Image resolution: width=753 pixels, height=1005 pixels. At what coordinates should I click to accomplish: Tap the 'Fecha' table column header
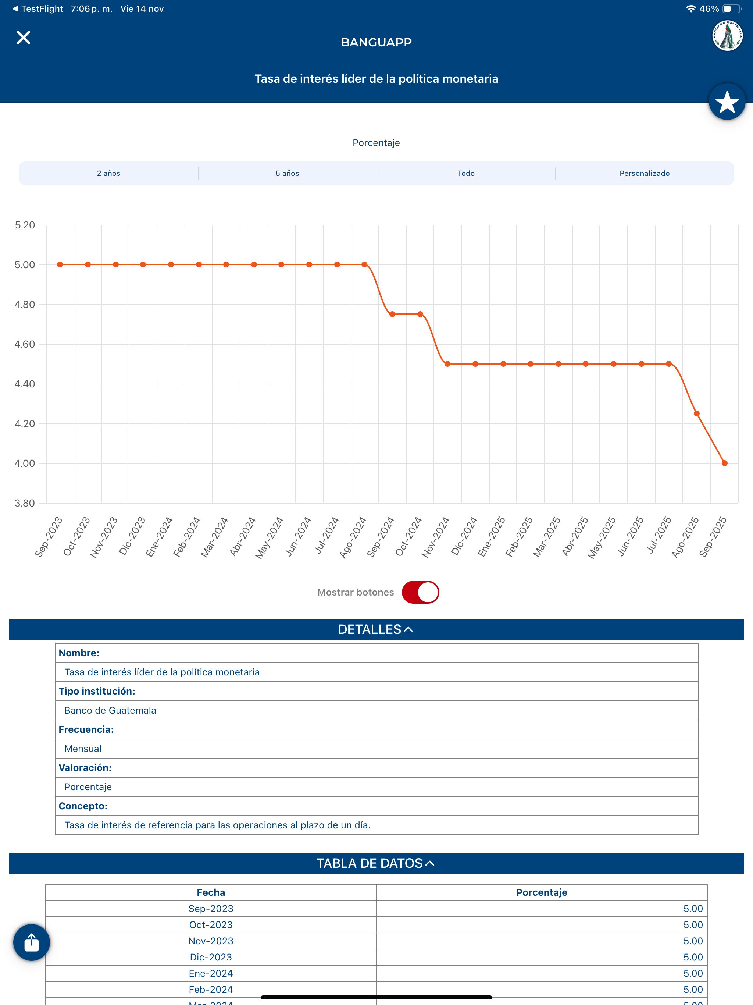coord(211,892)
